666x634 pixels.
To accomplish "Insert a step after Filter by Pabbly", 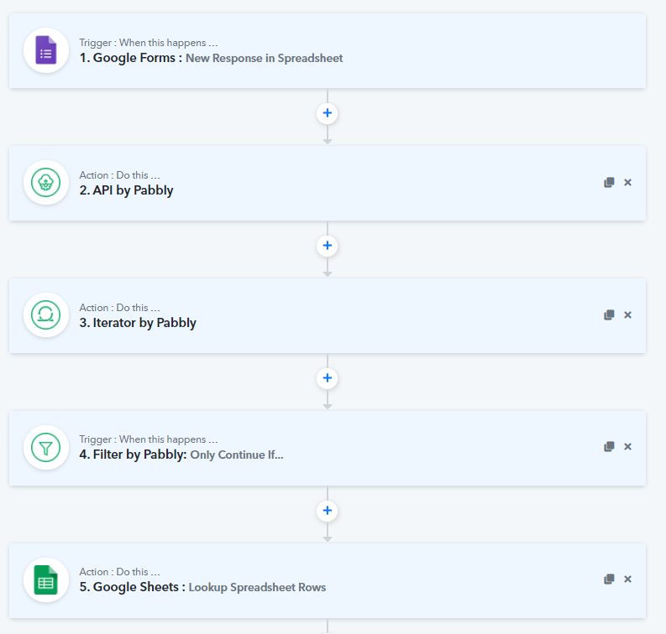I will tap(327, 510).
